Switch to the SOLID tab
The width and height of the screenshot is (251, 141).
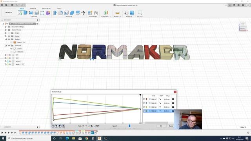point(22,9)
